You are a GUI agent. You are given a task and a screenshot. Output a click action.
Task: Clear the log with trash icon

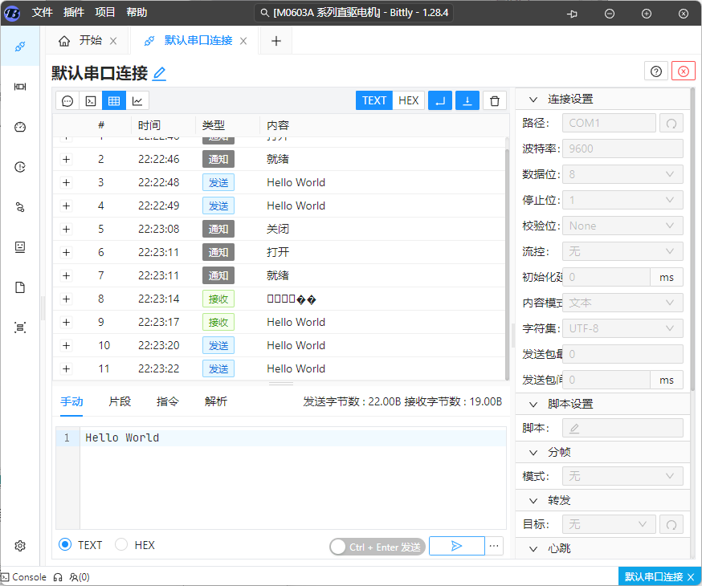tap(495, 100)
